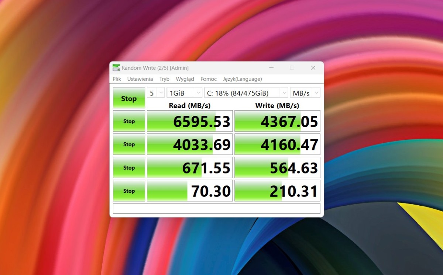Open the Ustawienia menu

click(140, 79)
